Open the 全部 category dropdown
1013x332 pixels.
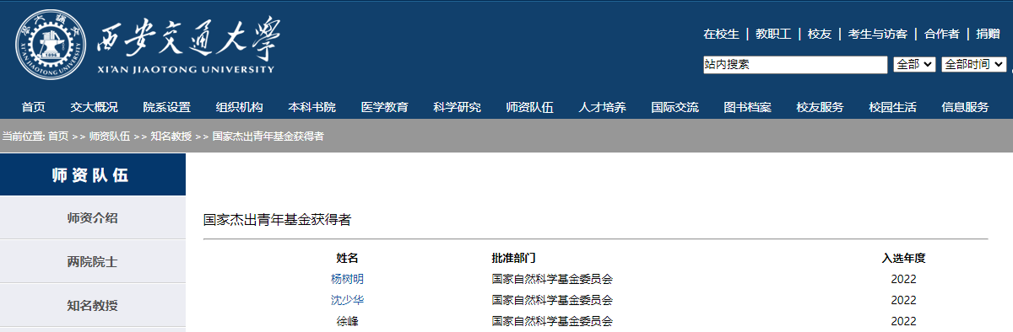point(914,64)
